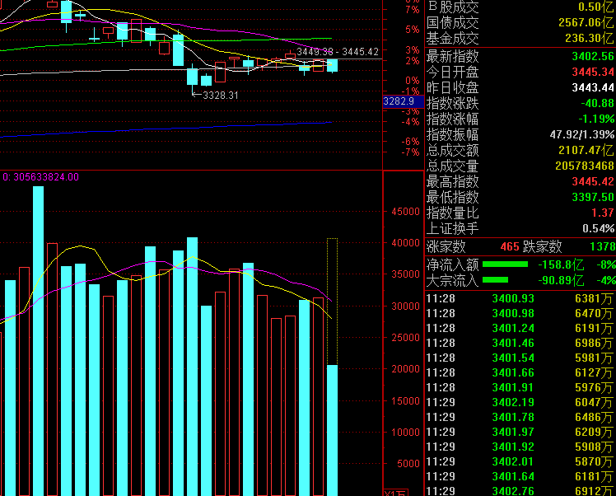Click the index percent change -1.19%
This screenshot has height=496, width=616.
pyautogui.click(x=596, y=119)
